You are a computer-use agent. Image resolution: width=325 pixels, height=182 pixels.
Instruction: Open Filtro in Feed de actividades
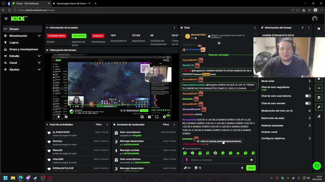pyautogui.click(x=99, y=125)
